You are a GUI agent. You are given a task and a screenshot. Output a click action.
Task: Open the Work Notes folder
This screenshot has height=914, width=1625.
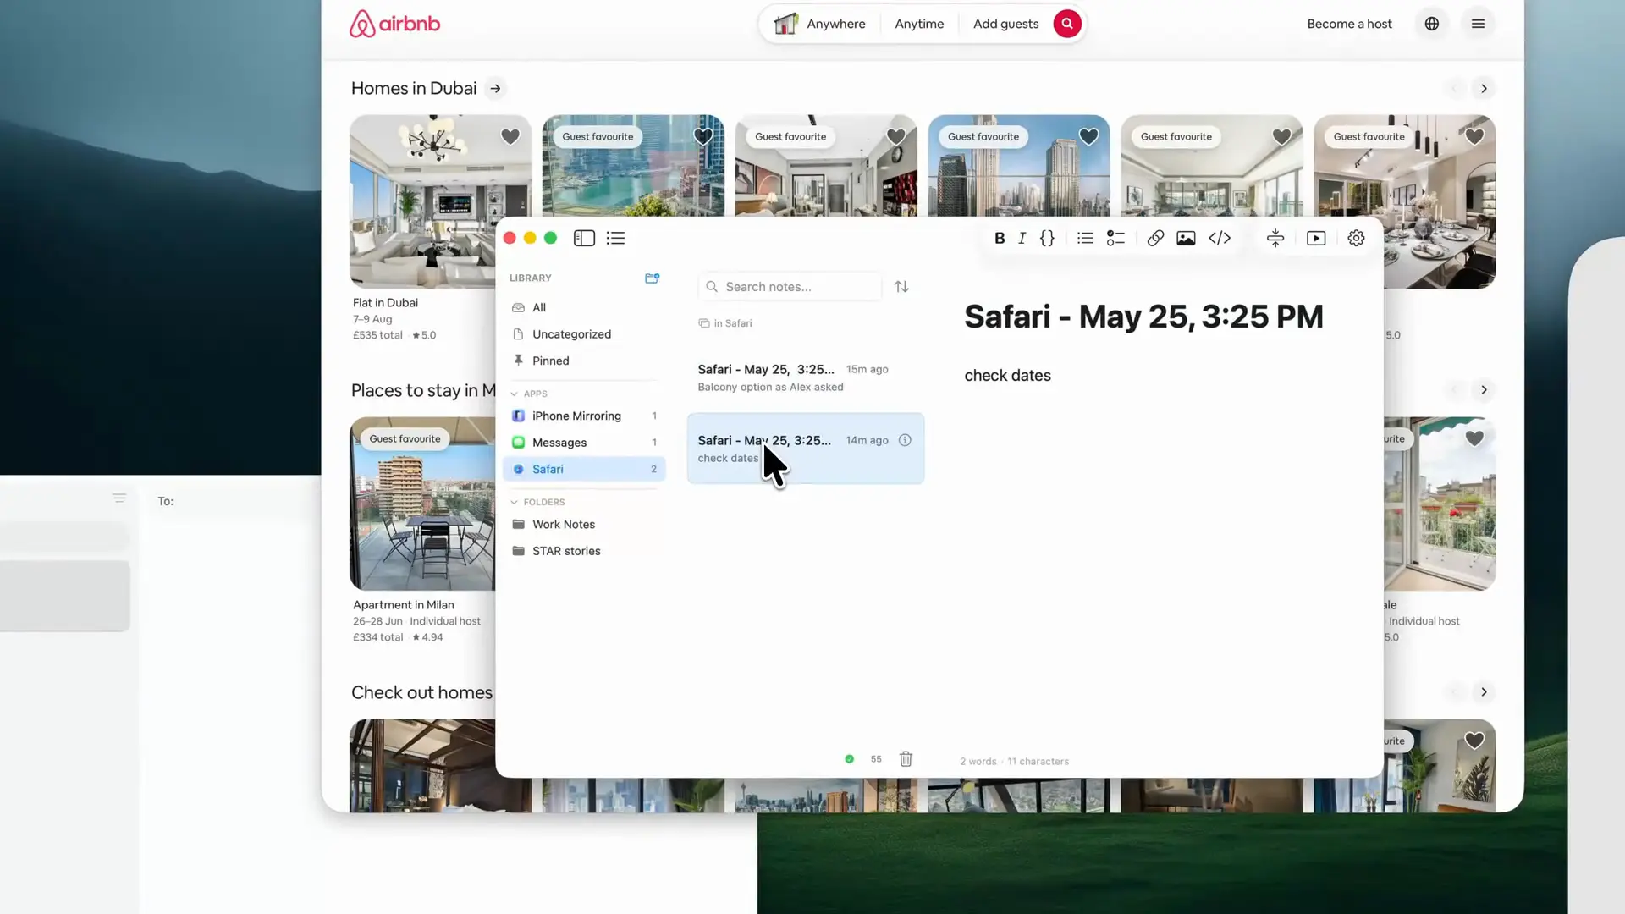tap(584, 525)
